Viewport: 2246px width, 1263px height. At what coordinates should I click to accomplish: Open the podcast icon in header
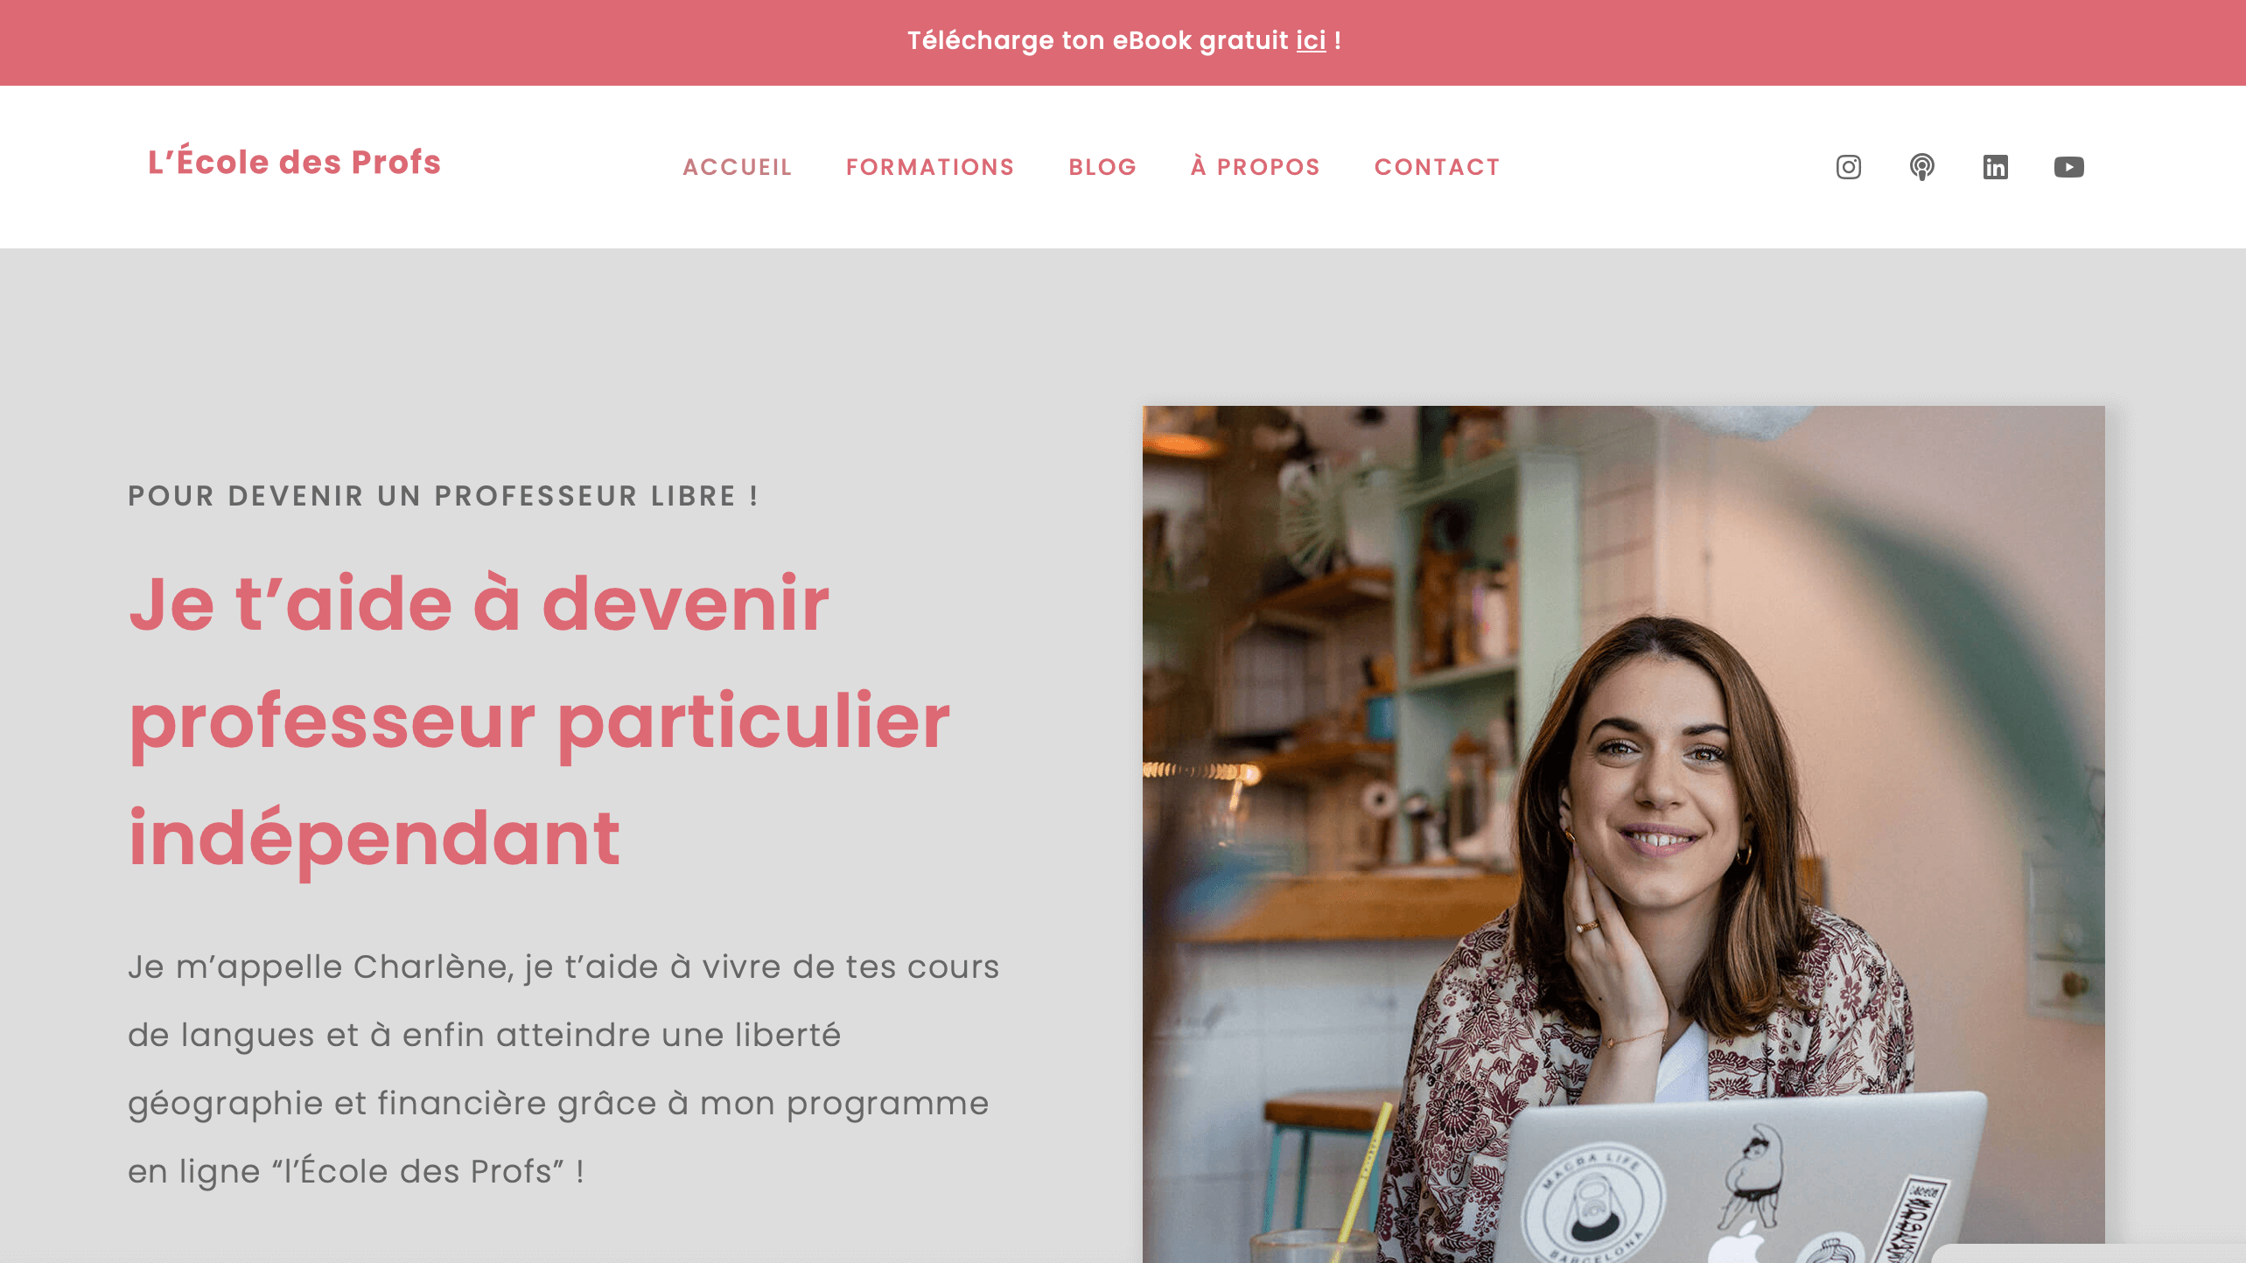click(x=1921, y=167)
